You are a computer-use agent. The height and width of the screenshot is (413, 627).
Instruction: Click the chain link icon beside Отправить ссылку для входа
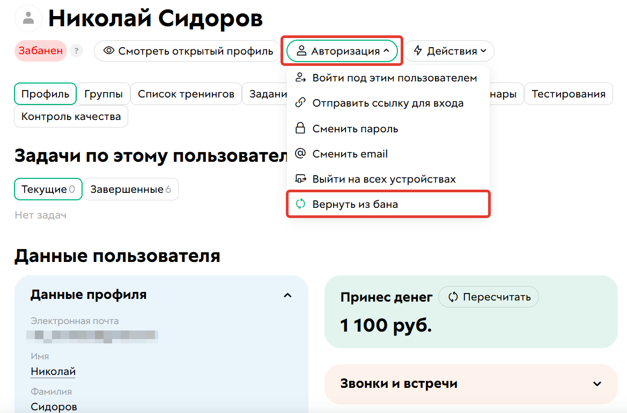300,103
